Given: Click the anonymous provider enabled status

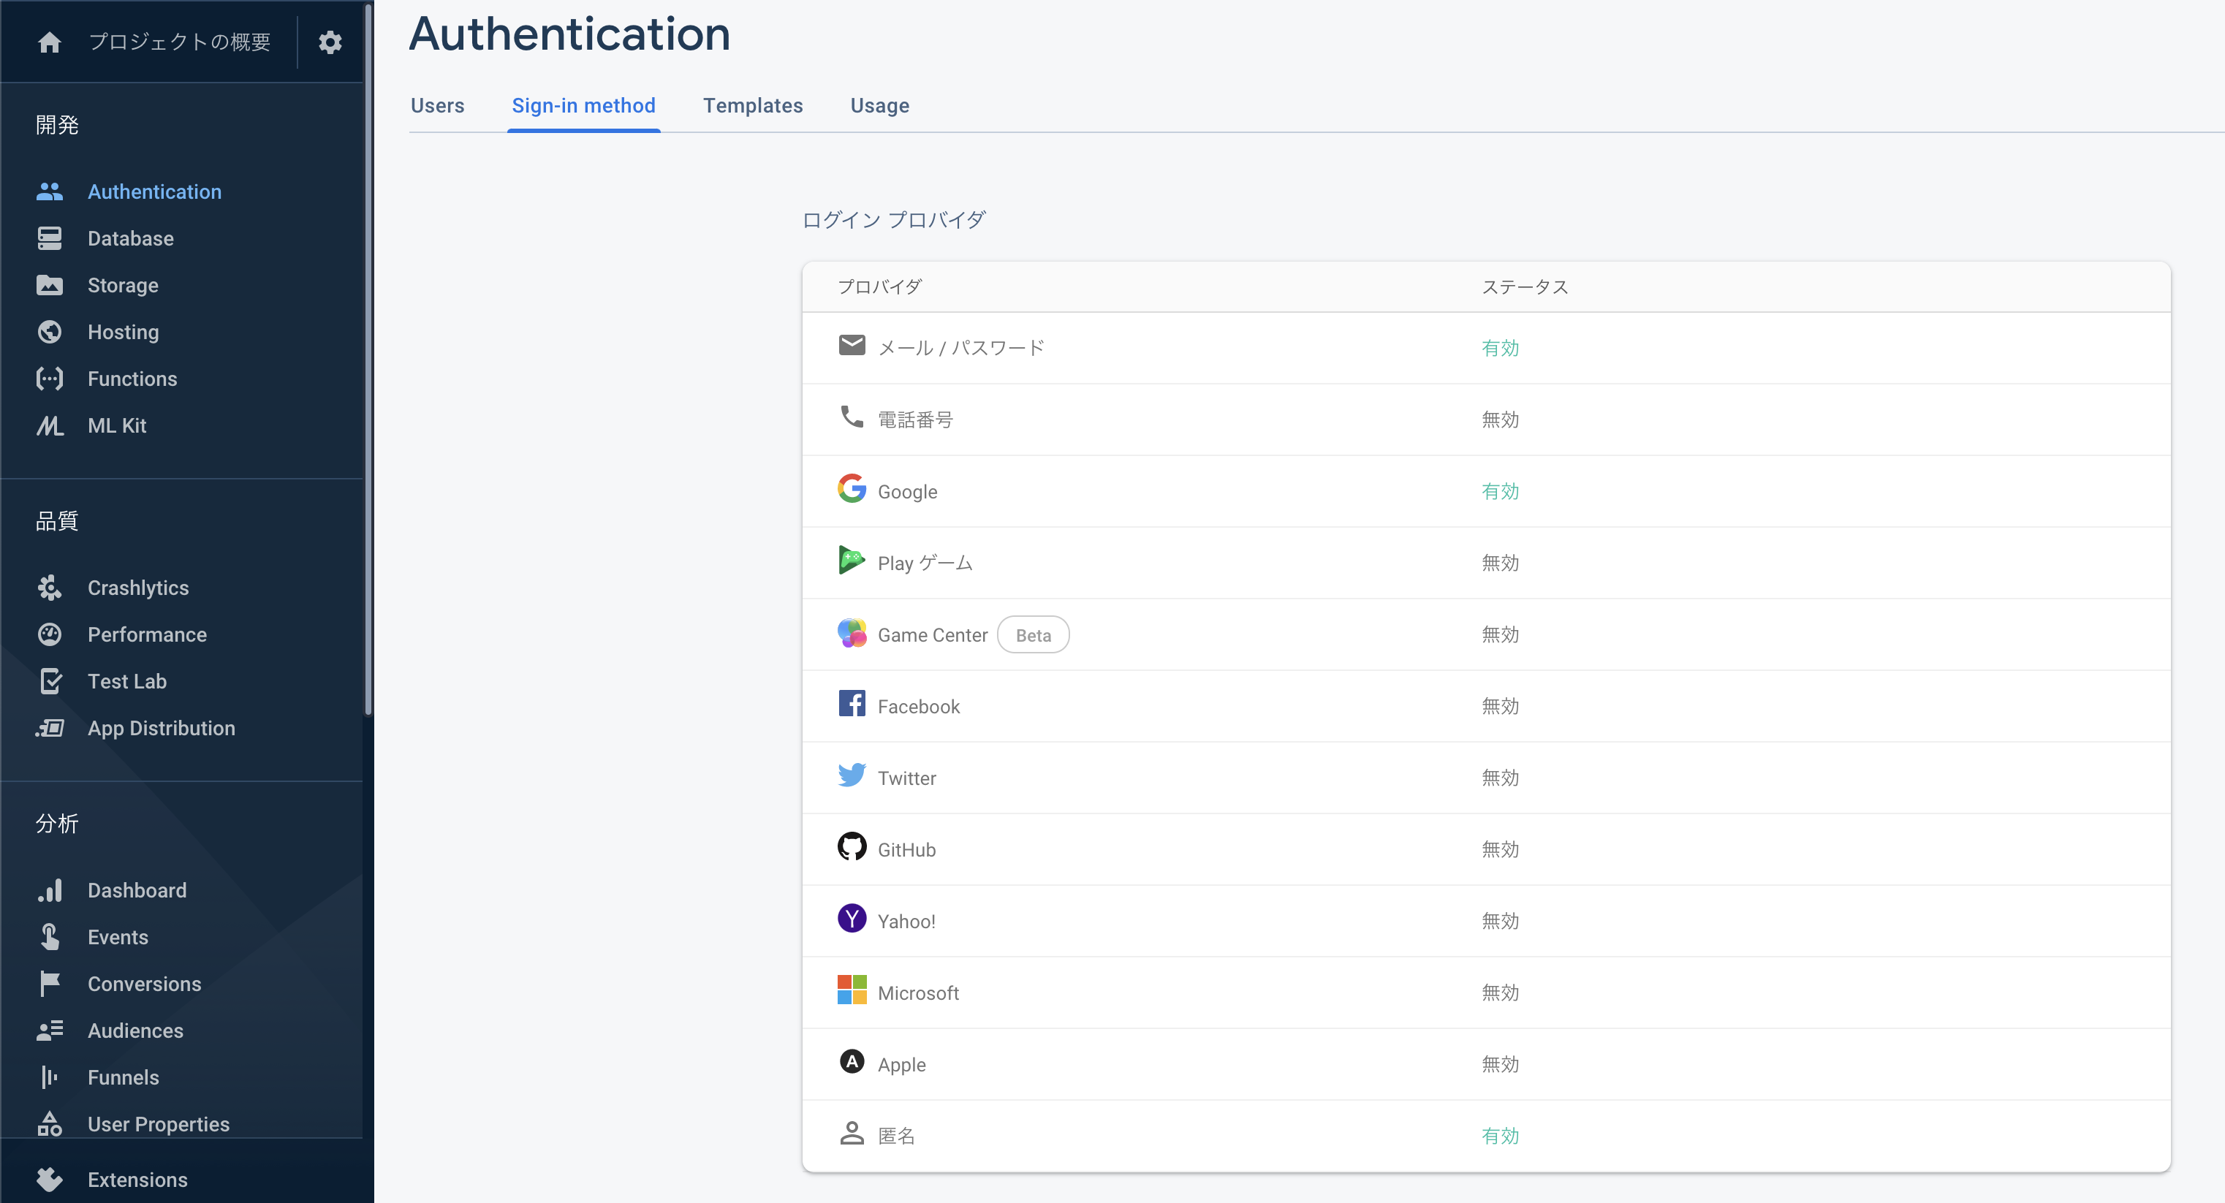Looking at the screenshot, I should pyautogui.click(x=1499, y=1136).
